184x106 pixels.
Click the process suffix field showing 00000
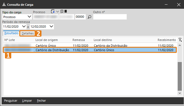[80, 17]
